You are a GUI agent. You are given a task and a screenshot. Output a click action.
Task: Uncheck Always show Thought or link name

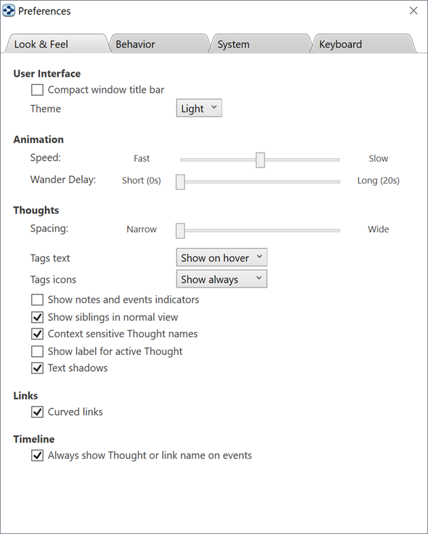point(37,456)
